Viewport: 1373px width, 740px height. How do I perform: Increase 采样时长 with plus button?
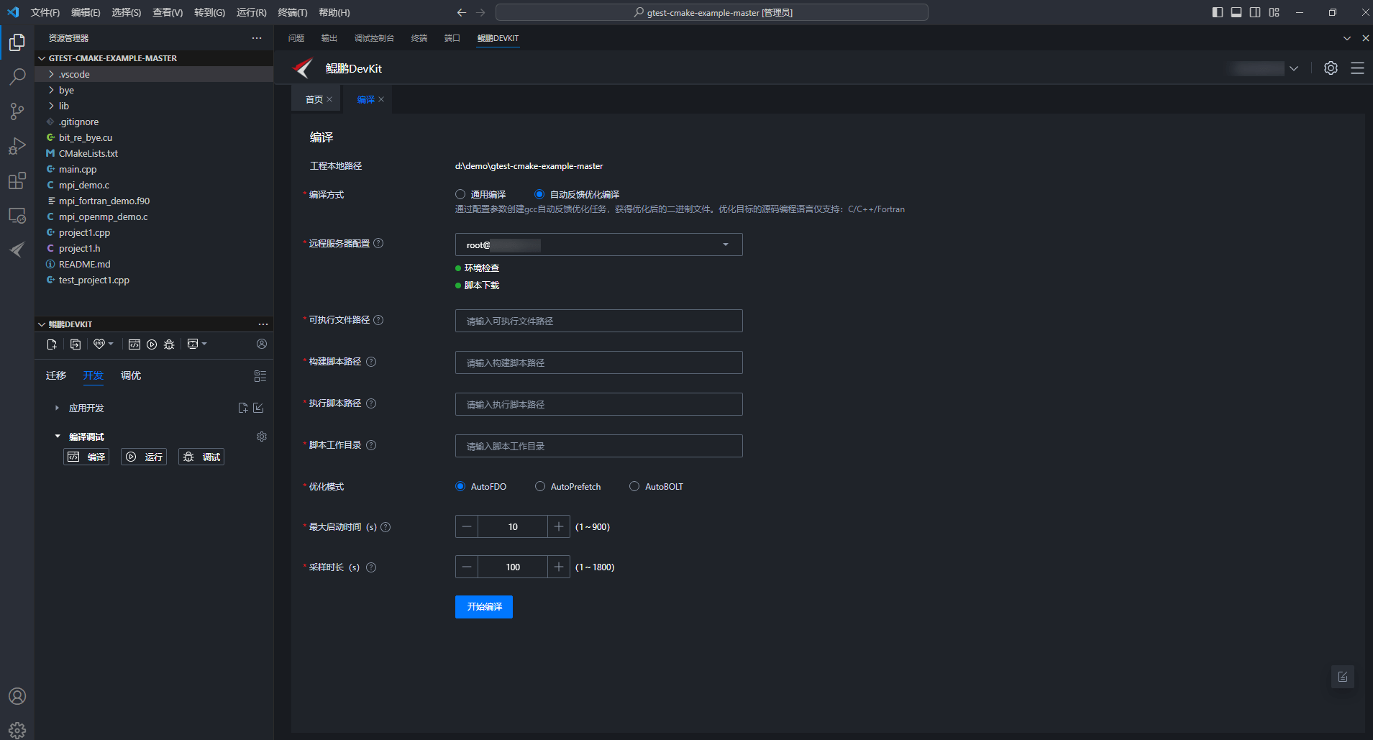click(559, 567)
